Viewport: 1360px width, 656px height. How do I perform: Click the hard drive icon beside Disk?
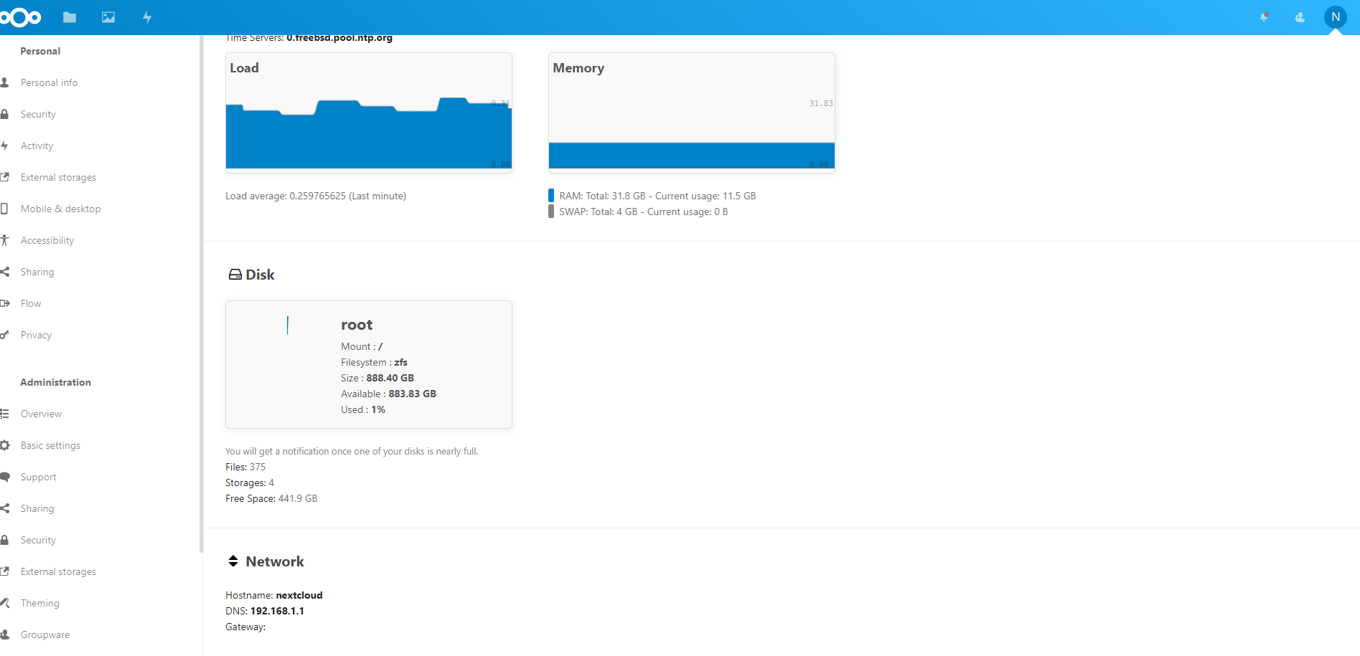(235, 275)
